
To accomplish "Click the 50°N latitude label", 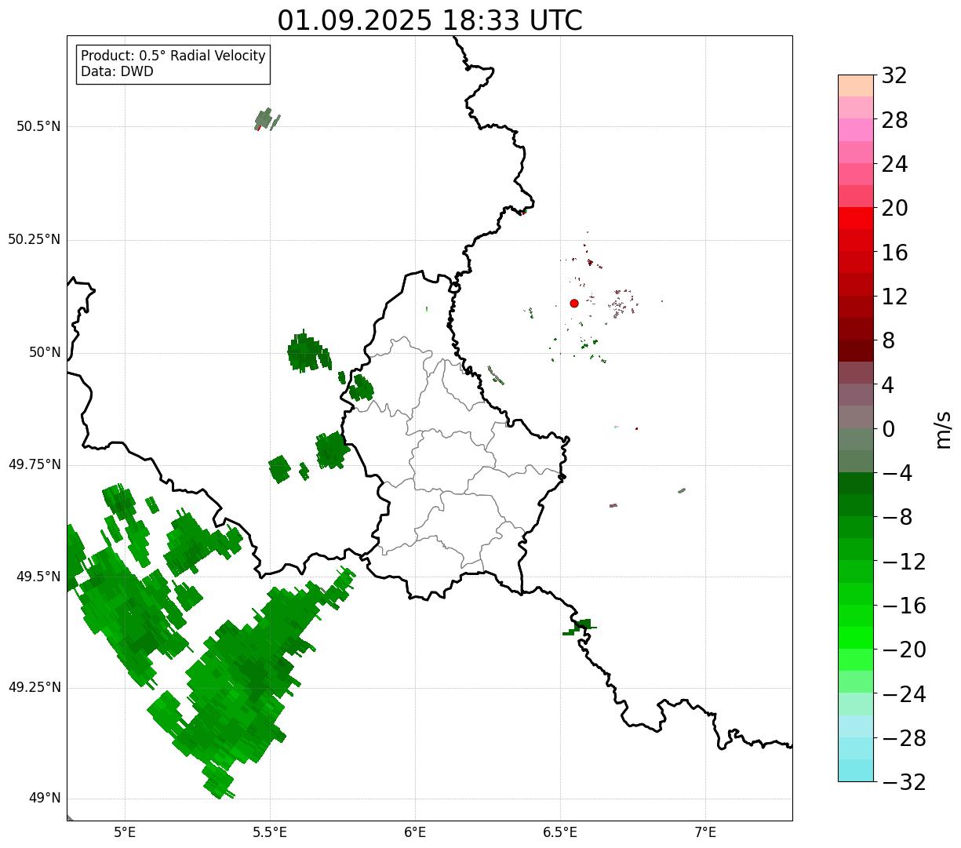I will point(45,352).
